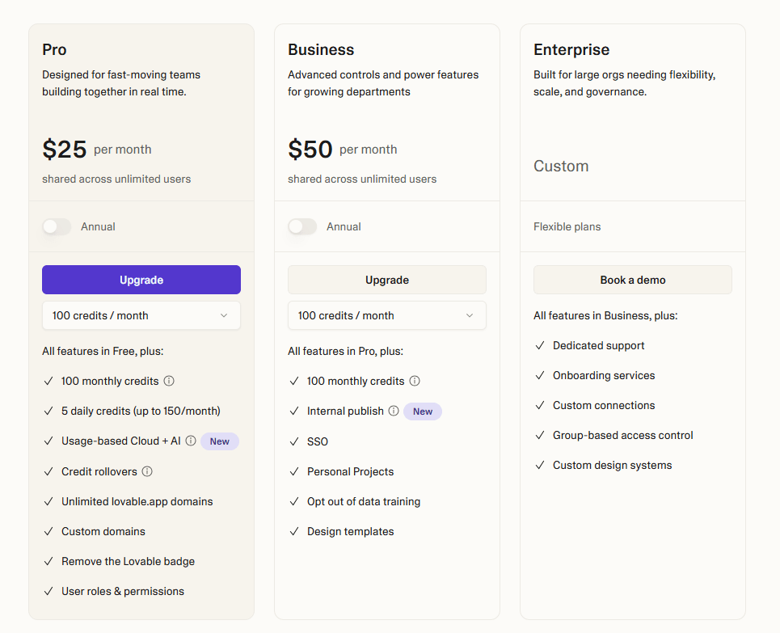This screenshot has height=633, width=780.
Task: Click the New badge beside Usage-based Cloud + AI
Action: [x=220, y=441]
